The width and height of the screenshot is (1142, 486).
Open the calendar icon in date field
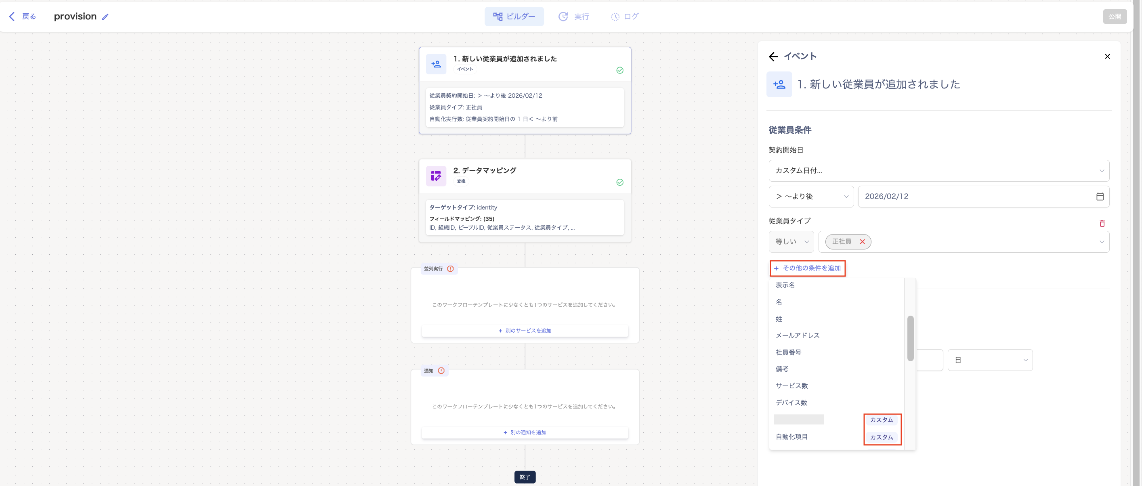click(x=1100, y=196)
